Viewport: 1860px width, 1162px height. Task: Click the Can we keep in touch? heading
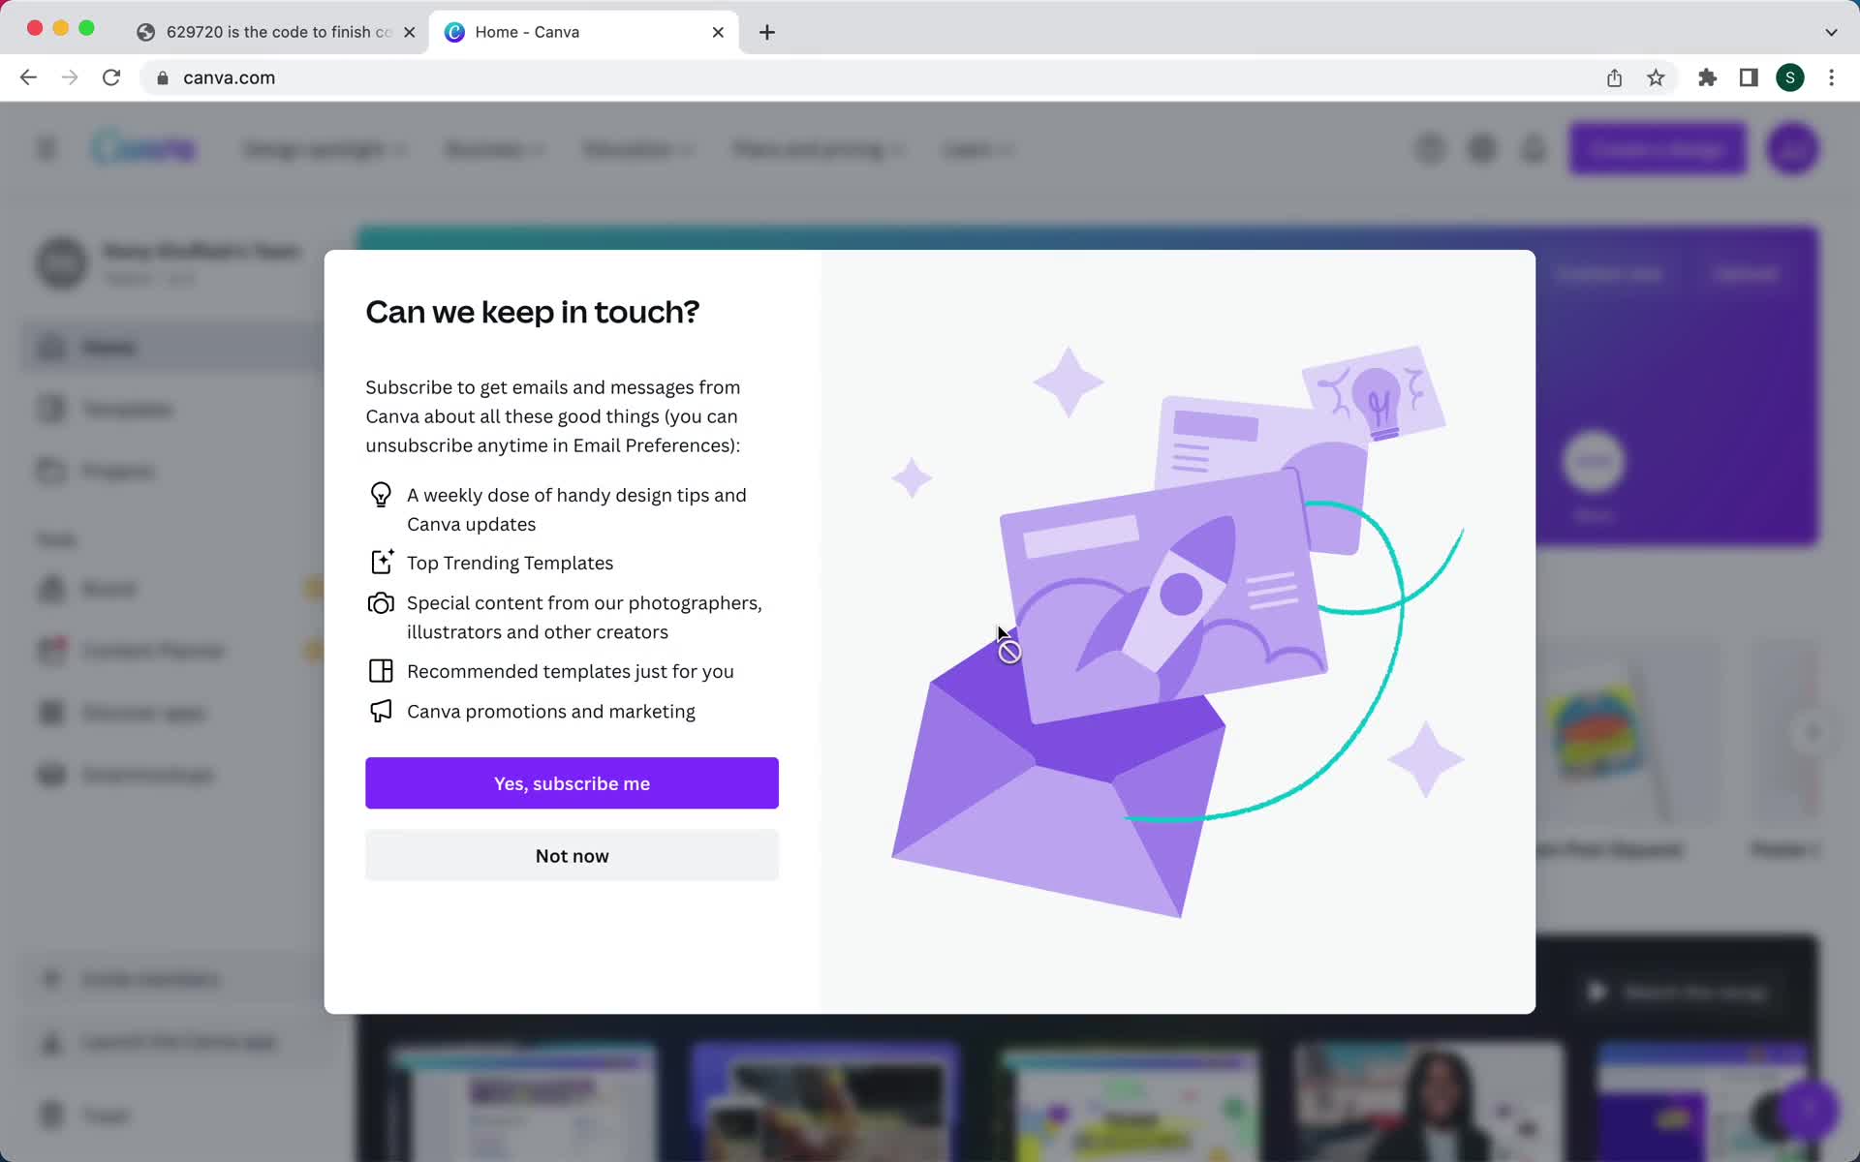[532, 312]
